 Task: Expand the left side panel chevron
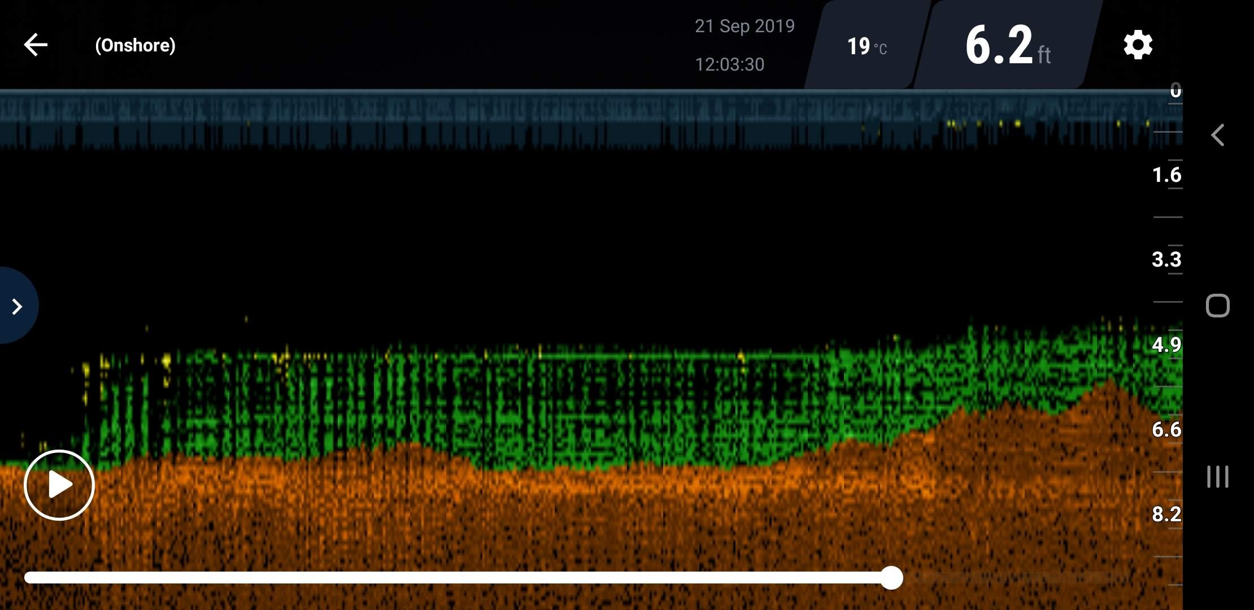click(x=18, y=306)
